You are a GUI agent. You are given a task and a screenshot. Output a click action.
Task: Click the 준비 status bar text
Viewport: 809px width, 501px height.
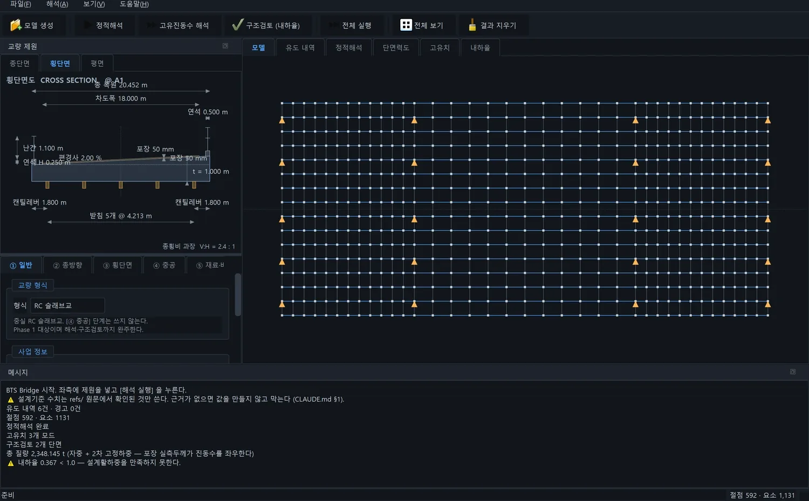coord(8,495)
